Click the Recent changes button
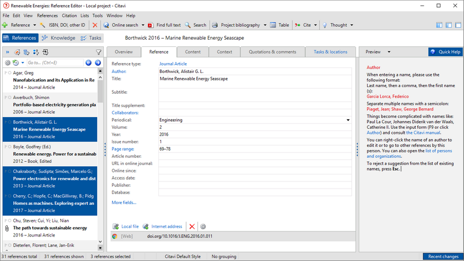 (x=443, y=257)
